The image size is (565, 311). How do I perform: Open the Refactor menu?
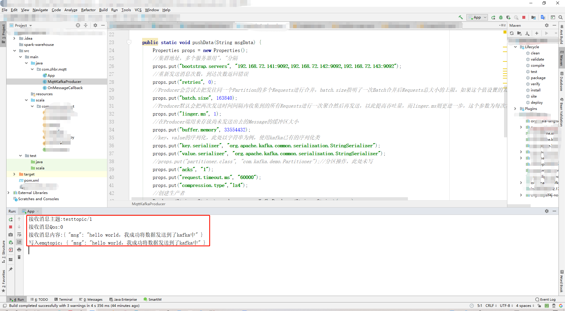pos(88,10)
